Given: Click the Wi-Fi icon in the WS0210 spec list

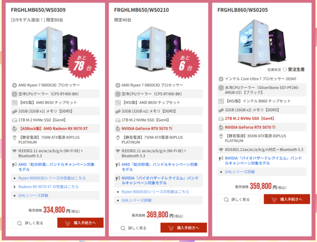Looking at the screenshot, I should pos(118,151).
